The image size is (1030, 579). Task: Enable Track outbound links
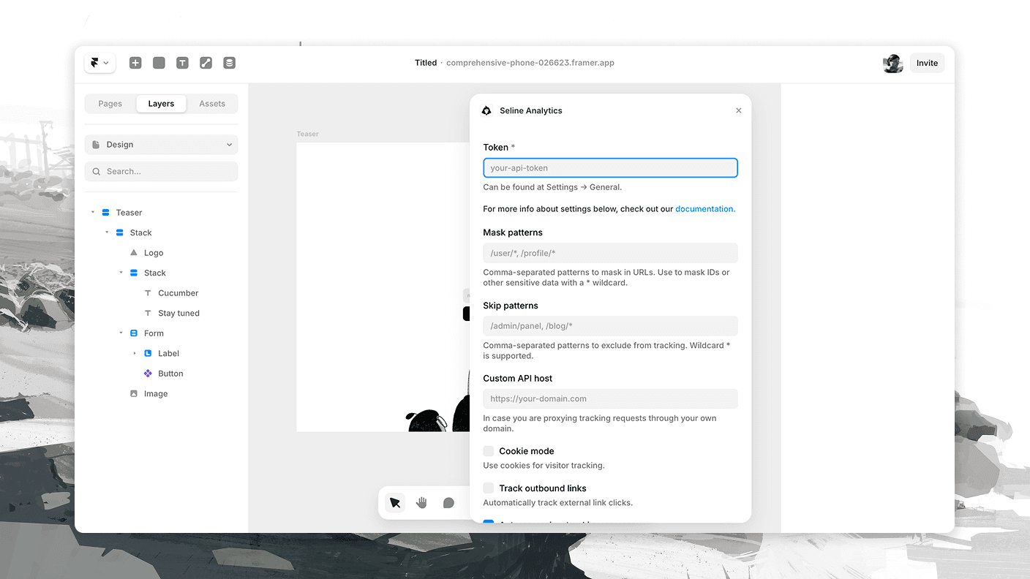click(x=488, y=488)
